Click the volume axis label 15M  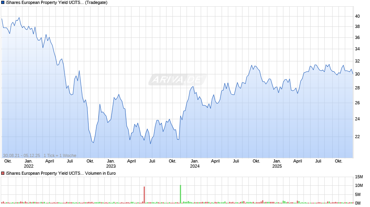(x=359, y=177)
